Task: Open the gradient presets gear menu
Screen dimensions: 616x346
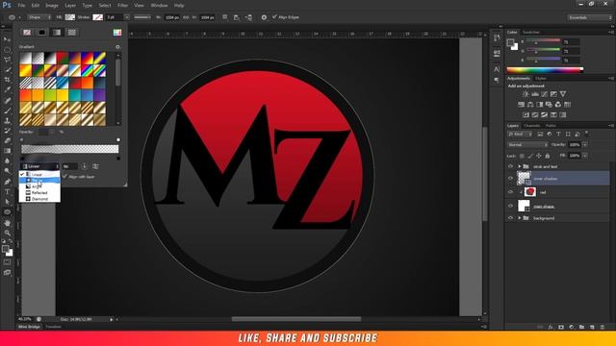Action: (117, 47)
